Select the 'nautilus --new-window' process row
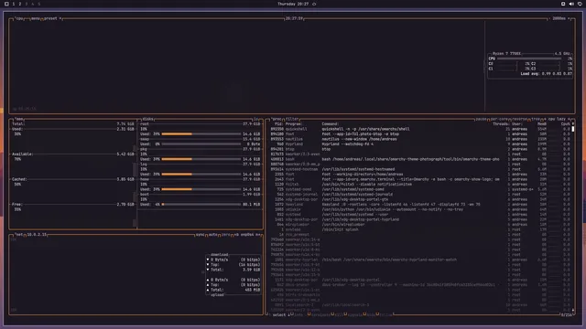The height and width of the screenshot is (329, 586). [x=420, y=139]
